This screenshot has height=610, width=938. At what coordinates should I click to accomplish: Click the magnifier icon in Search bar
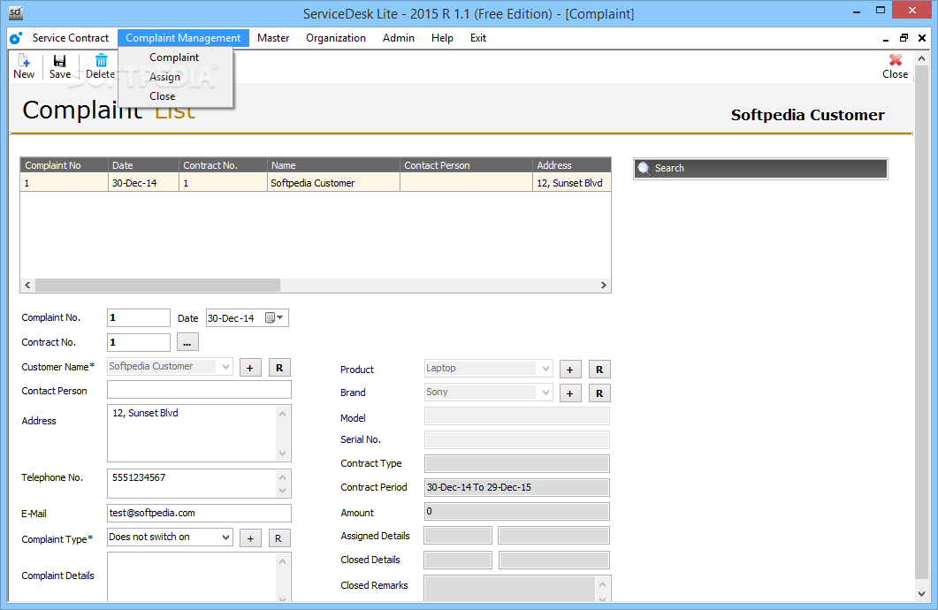pos(644,168)
